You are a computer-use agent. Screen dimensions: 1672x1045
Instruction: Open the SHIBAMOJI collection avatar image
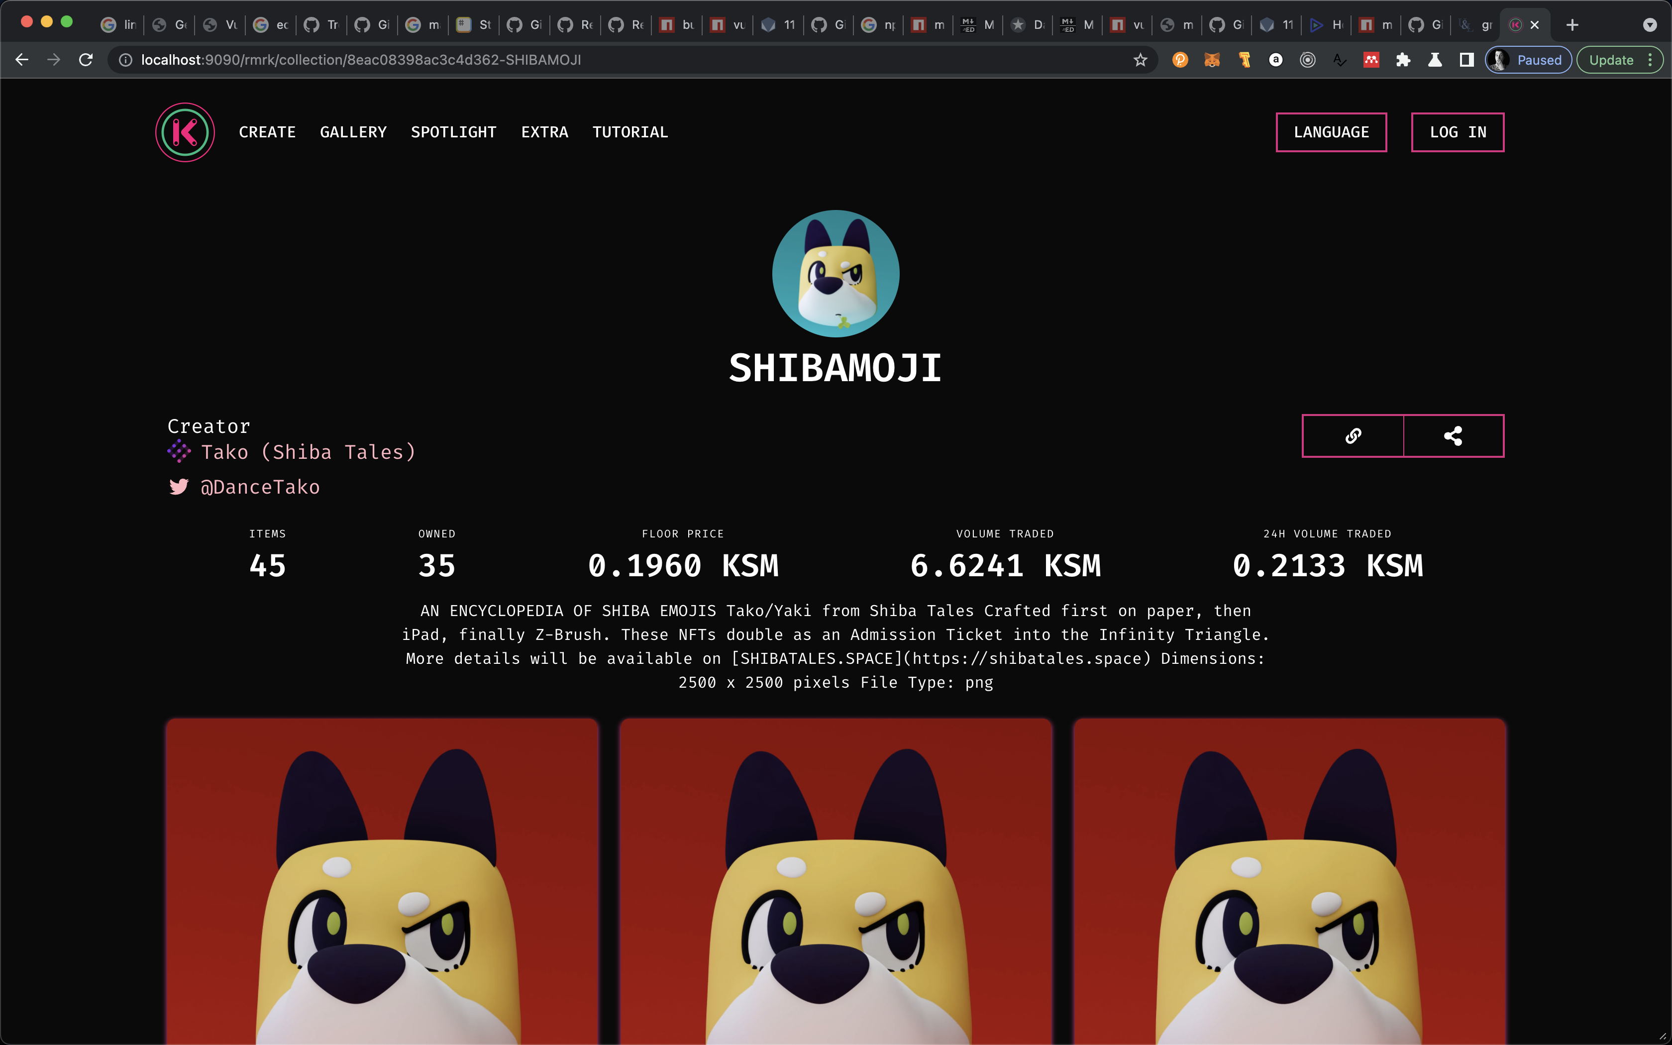836,274
